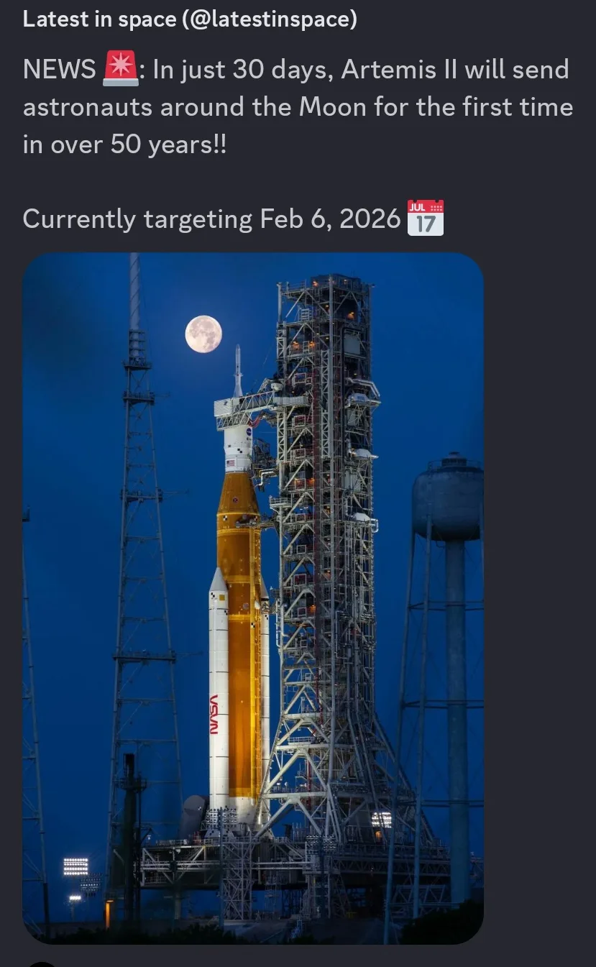596x967 pixels.
Task: Click the launch abort tower atop the rocket
Action: click(238, 370)
